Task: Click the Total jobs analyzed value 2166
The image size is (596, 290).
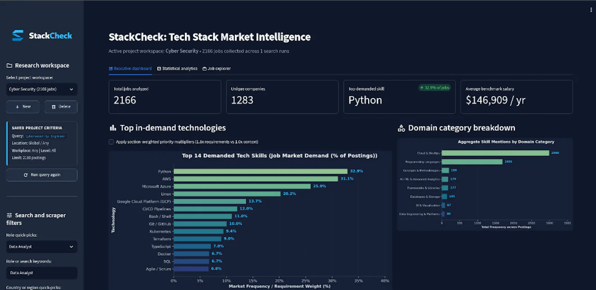Action: coord(125,100)
